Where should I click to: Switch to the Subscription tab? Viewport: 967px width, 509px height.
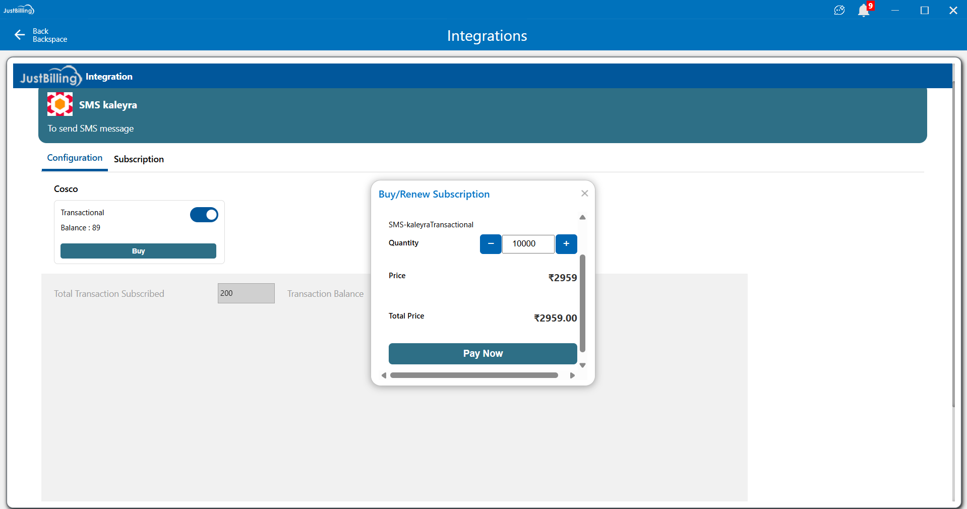139,159
